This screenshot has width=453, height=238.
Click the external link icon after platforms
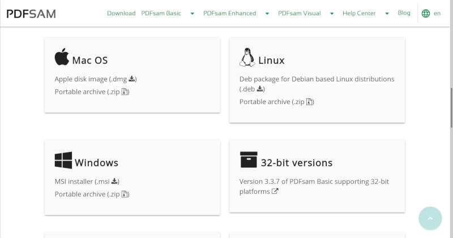(275, 191)
